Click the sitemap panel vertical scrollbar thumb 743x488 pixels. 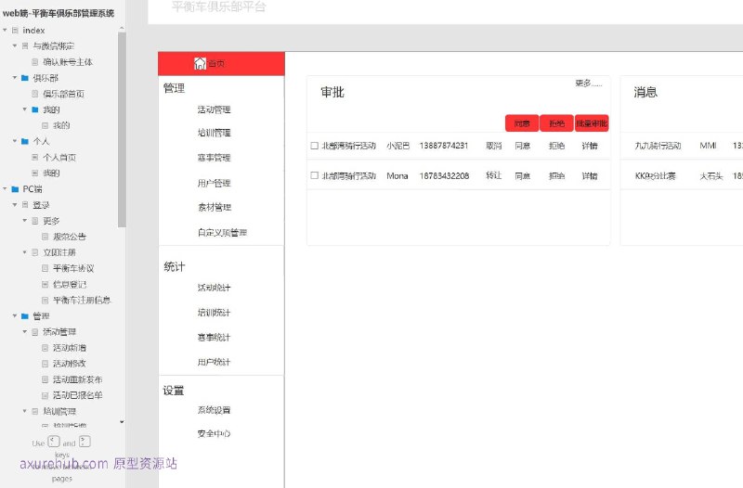[x=122, y=130]
